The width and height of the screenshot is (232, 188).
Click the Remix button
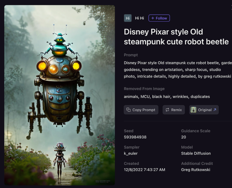click(x=174, y=110)
